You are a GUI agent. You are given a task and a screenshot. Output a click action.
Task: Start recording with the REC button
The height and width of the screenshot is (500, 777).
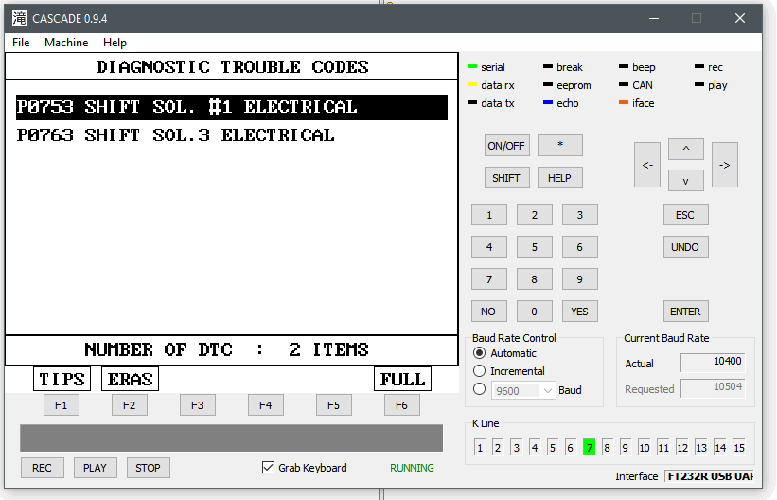42,468
